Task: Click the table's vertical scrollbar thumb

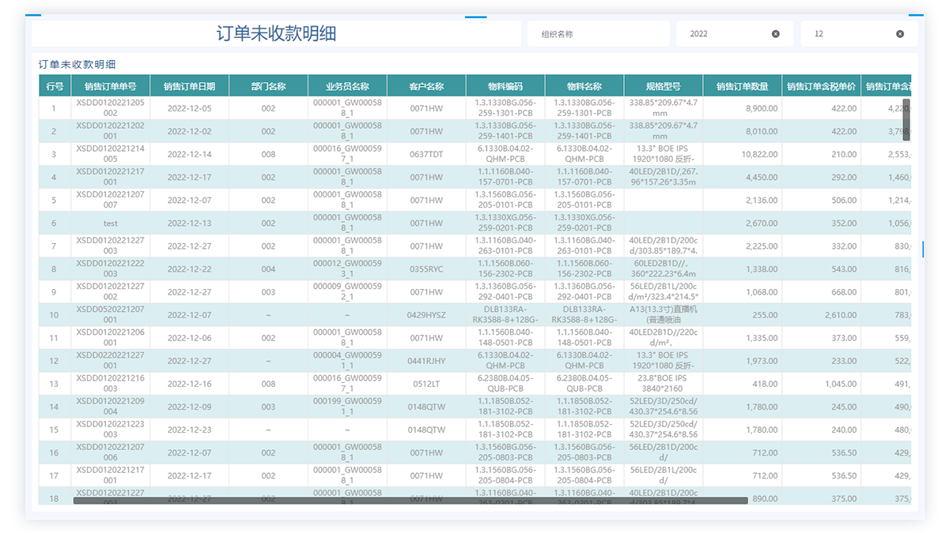Action: pyautogui.click(x=906, y=121)
